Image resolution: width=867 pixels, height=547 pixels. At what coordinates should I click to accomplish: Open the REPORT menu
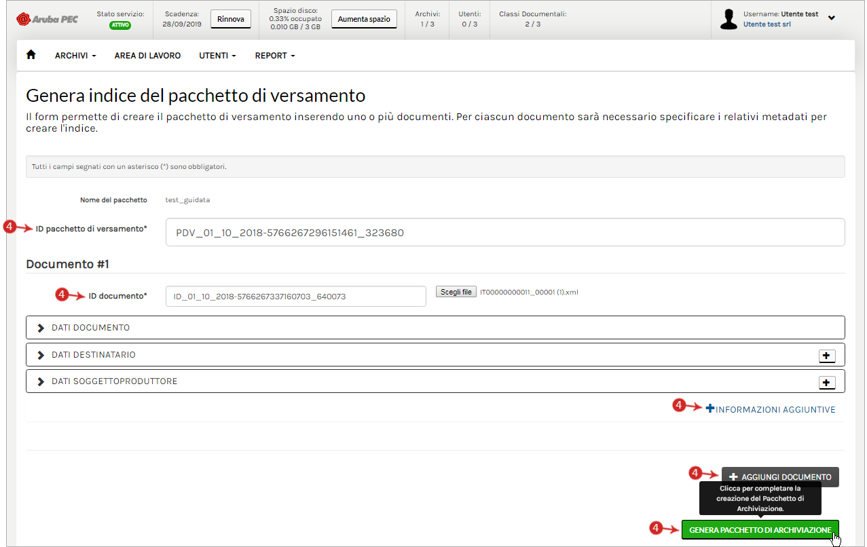point(275,56)
